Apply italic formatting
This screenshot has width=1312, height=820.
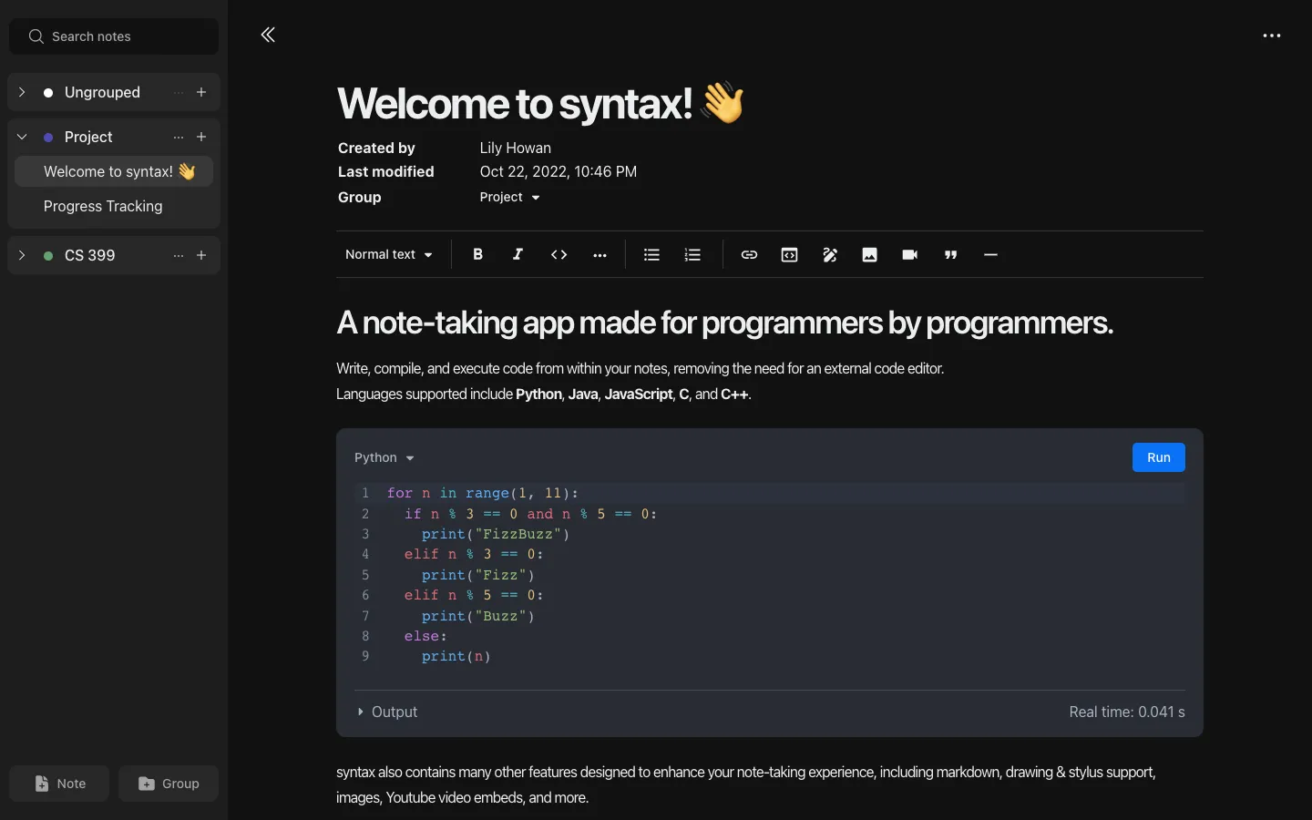[518, 255]
